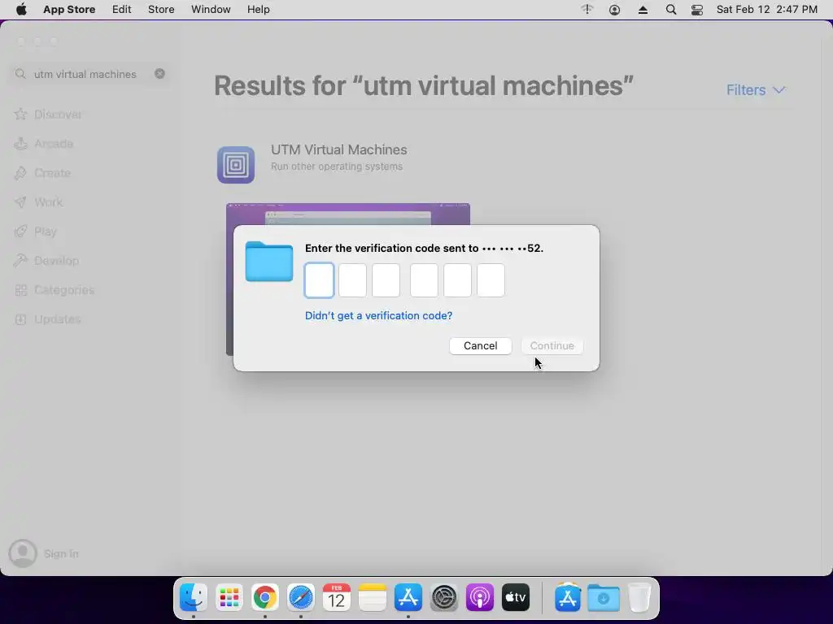This screenshot has height=624, width=833.
Task: Click the fifth verification code box
Action: (x=457, y=280)
